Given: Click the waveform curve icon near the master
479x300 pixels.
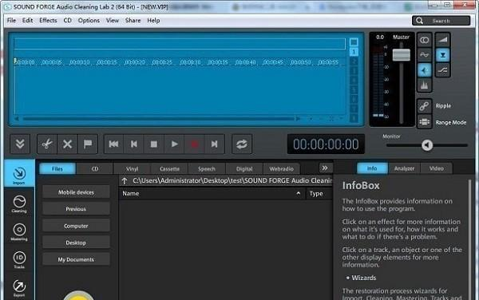Looking at the screenshot, I should coord(425,55).
